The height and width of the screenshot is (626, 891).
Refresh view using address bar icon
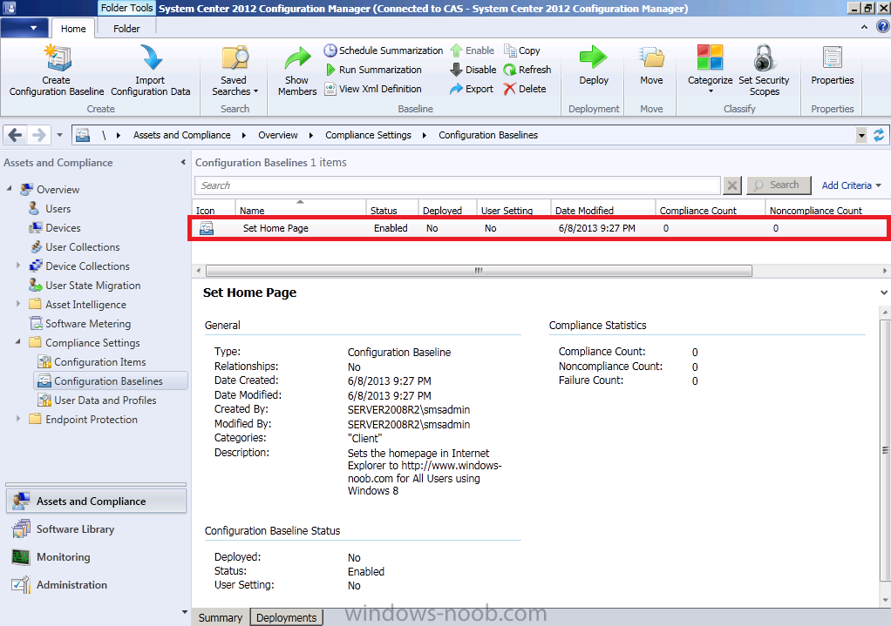(x=879, y=135)
